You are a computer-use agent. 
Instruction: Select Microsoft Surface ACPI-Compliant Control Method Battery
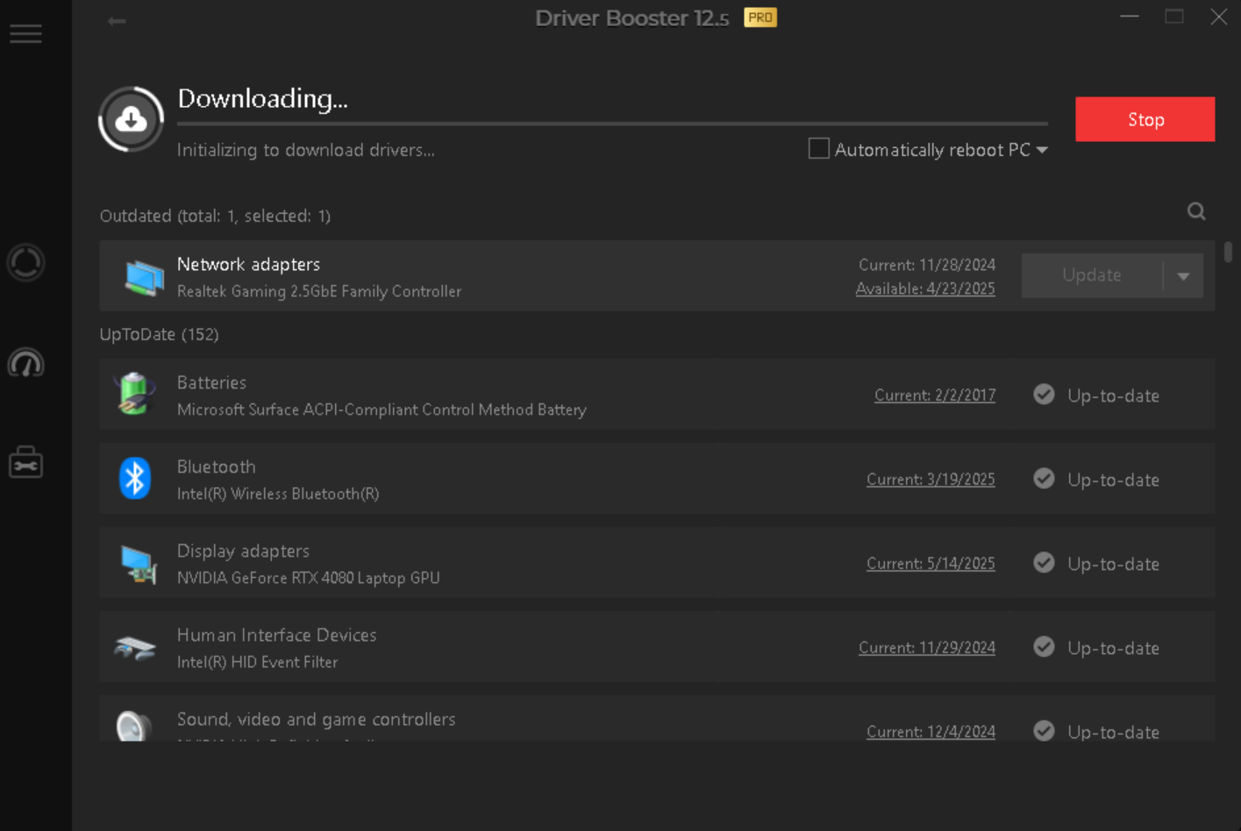point(382,409)
